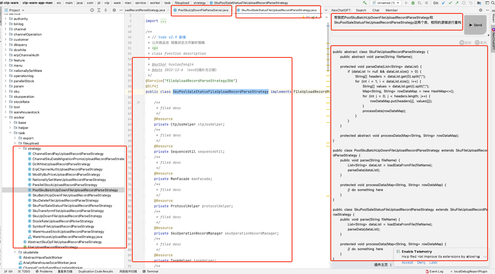Screen dimensions: 495x274
Task: Click the strategy breadcrumb in navigation bar
Action: coord(200,3)
